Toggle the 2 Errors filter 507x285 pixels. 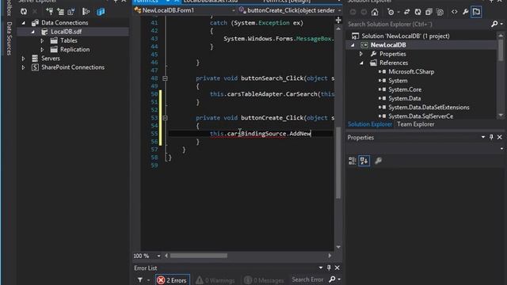[x=173, y=279]
